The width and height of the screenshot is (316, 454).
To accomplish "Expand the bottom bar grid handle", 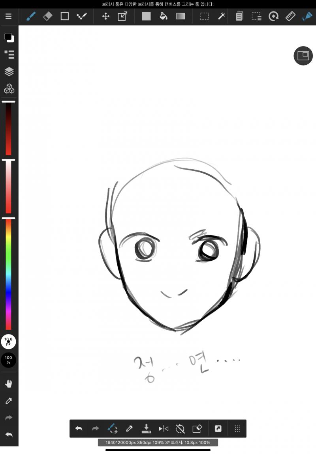I will point(237,428).
